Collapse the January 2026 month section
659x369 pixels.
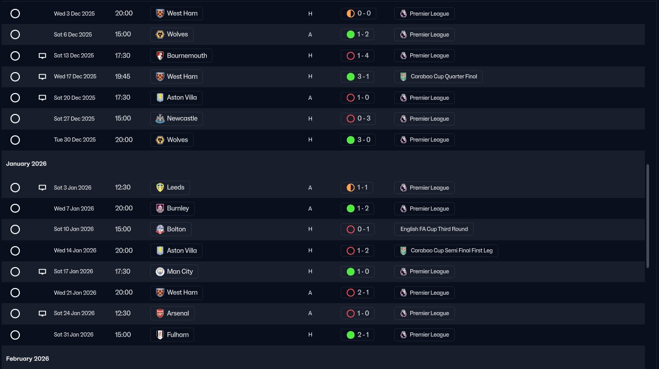coord(26,164)
